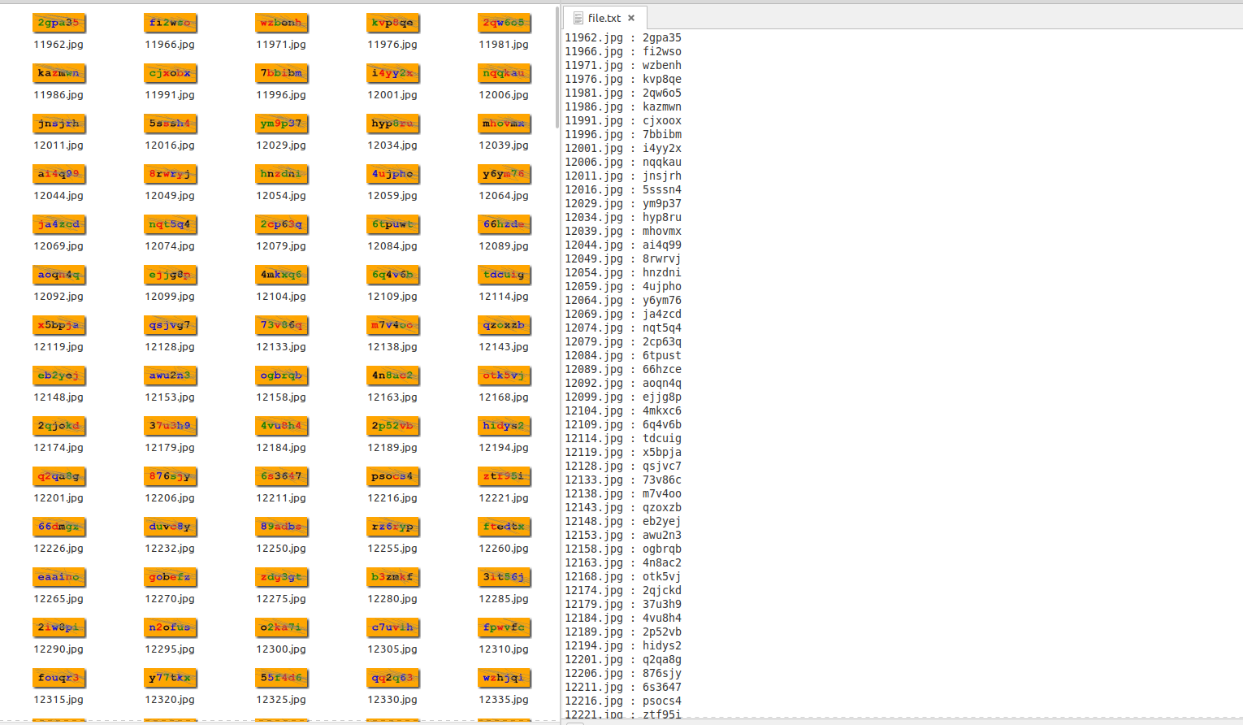Select the 11996.jpg captcha thumbnail
1243x725 pixels.
point(281,74)
